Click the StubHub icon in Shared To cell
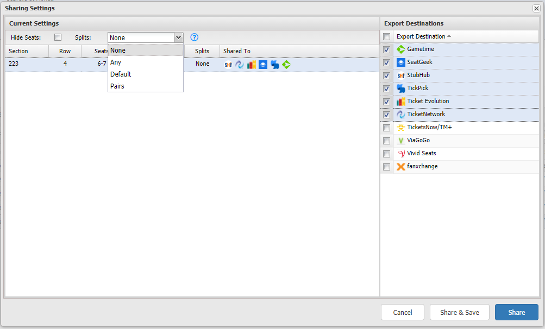Image resolution: width=545 pixels, height=329 pixels. pyautogui.click(x=228, y=65)
